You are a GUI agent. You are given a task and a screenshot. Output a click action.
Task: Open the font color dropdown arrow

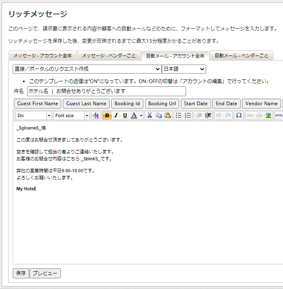point(141,116)
